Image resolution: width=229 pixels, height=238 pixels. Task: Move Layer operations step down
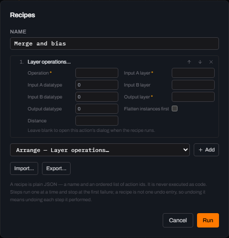click(200, 62)
